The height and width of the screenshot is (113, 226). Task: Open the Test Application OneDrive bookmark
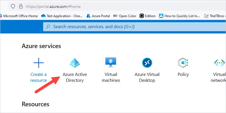(62, 16)
